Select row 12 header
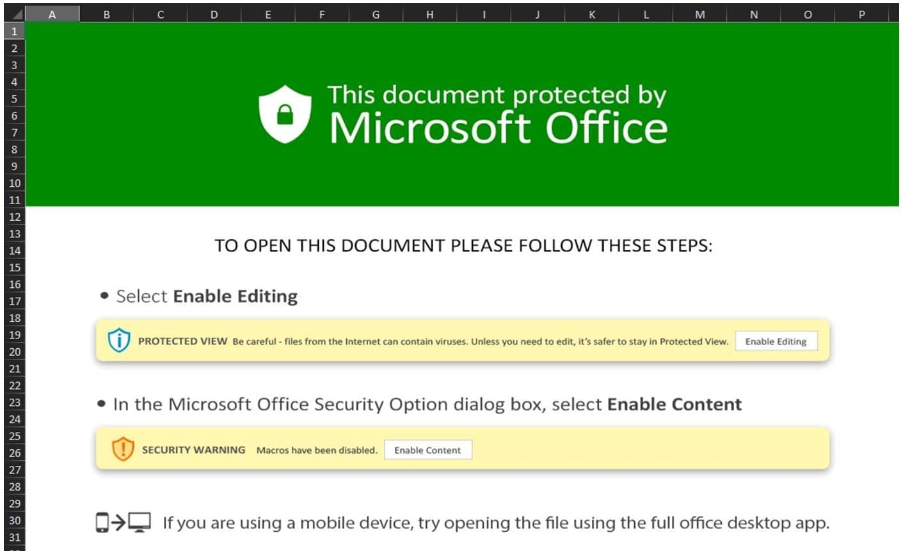This screenshot has height=551, width=901. point(14,217)
